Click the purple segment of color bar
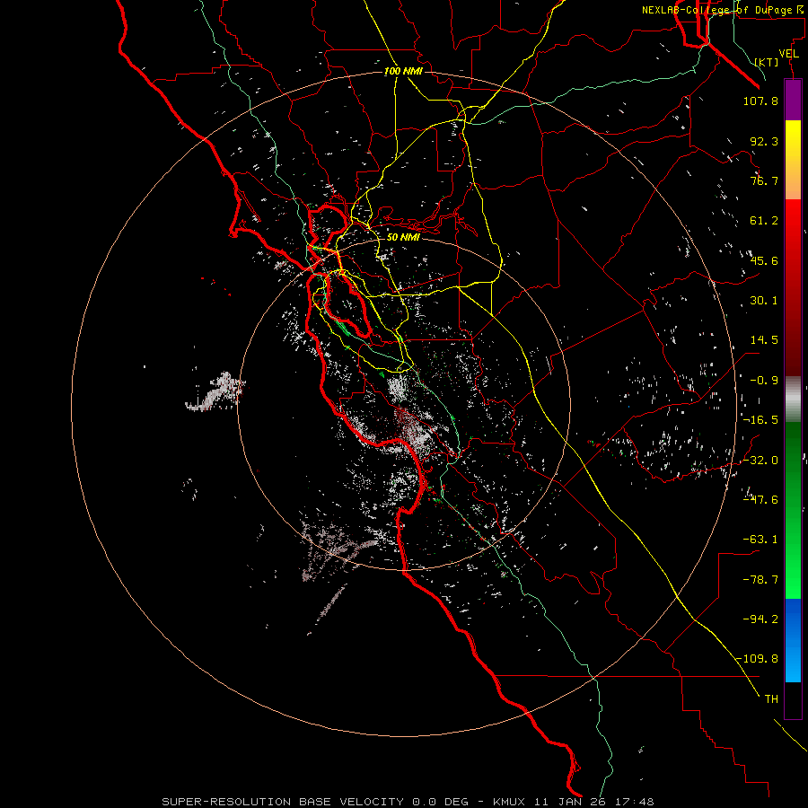 coord(793,100)
